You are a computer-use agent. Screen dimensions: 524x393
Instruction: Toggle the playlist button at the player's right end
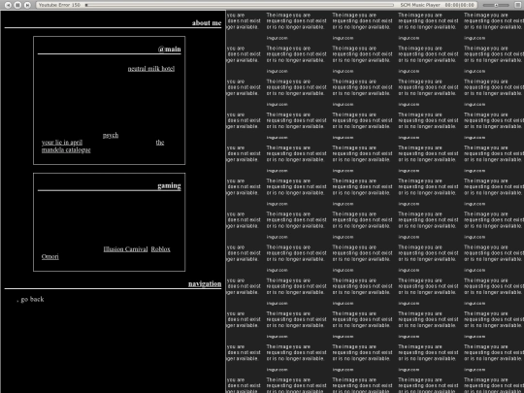(519, 5)
